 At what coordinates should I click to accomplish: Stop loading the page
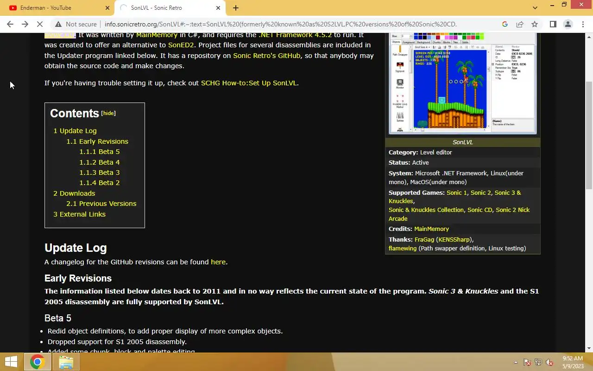40,24
